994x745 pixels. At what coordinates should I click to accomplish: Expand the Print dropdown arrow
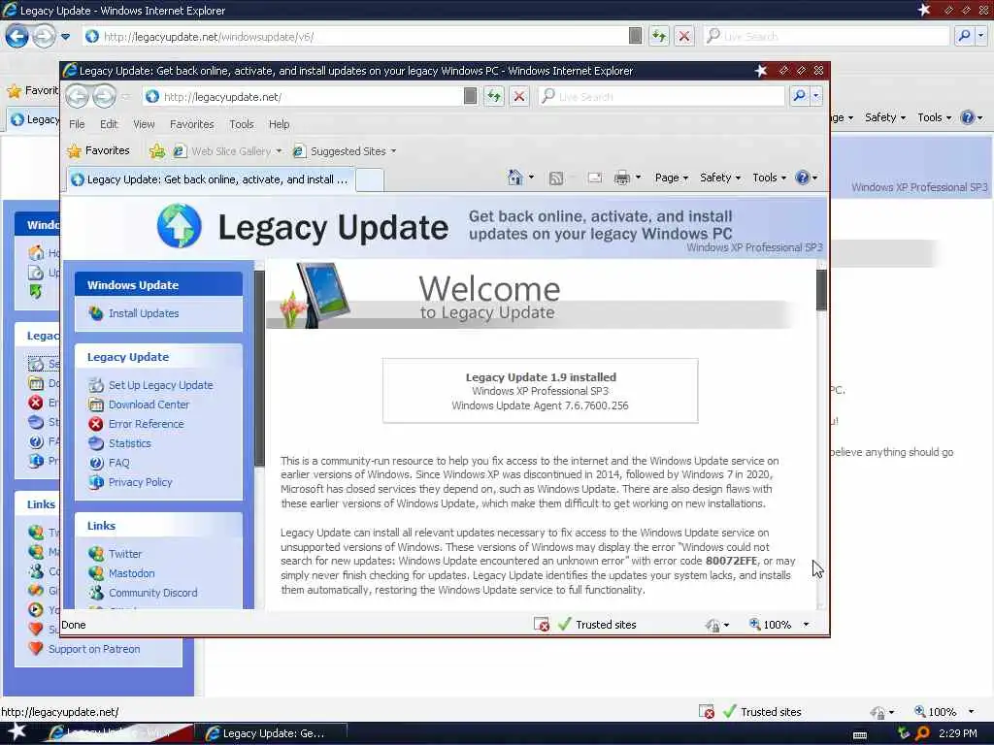tap(638, 178)
